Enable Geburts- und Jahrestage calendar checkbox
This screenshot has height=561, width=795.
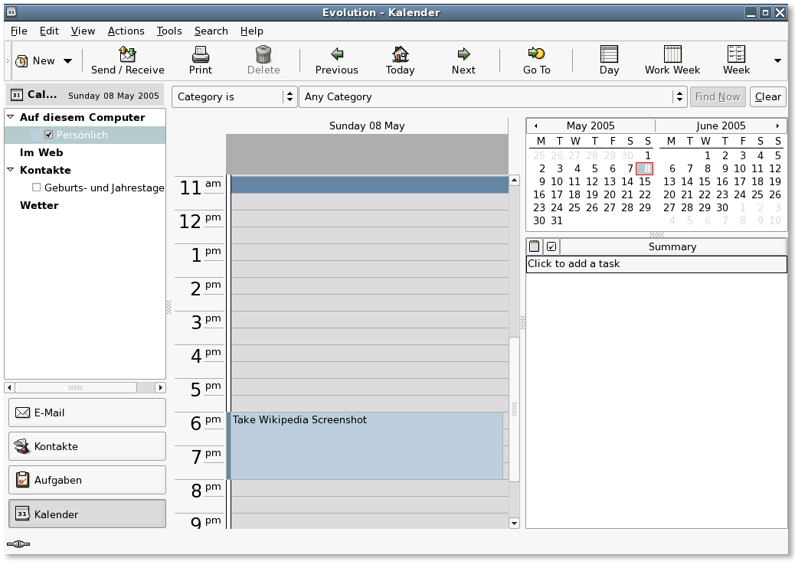tap(36, 187)
